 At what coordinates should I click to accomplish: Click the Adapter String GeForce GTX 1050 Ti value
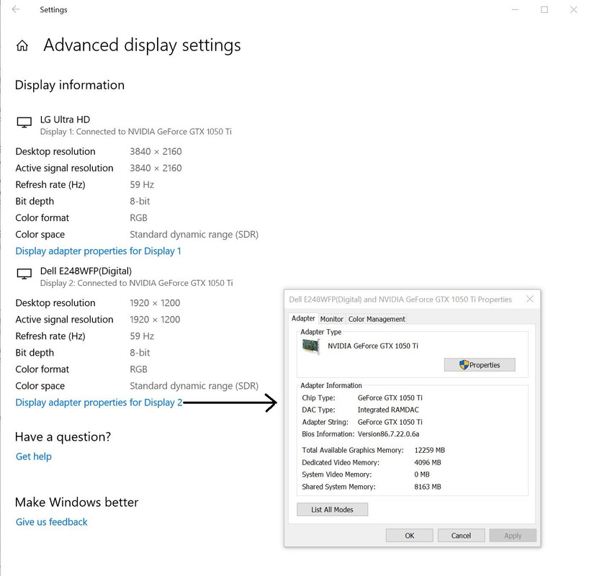(390, 422)
